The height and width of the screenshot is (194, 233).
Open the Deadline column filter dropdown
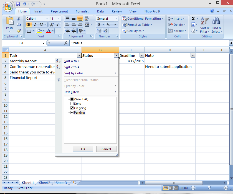point(142,55)
